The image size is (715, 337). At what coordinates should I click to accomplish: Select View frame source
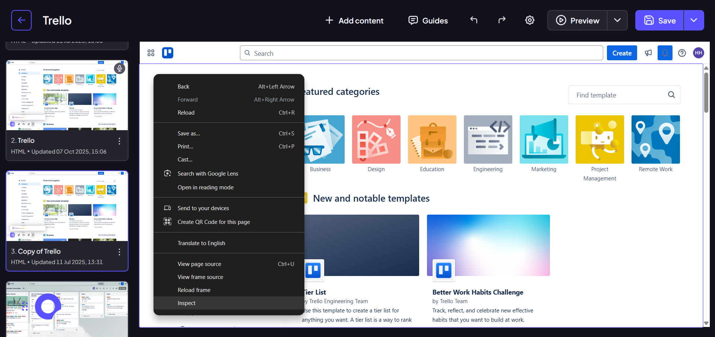(229, 277)
